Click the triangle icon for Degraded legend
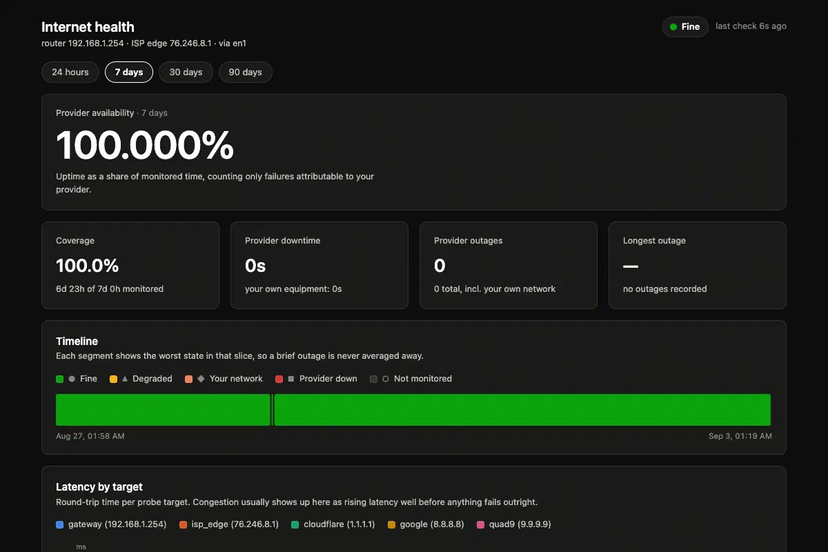Viewport: 828px width, 552px height. pos(125,379)
